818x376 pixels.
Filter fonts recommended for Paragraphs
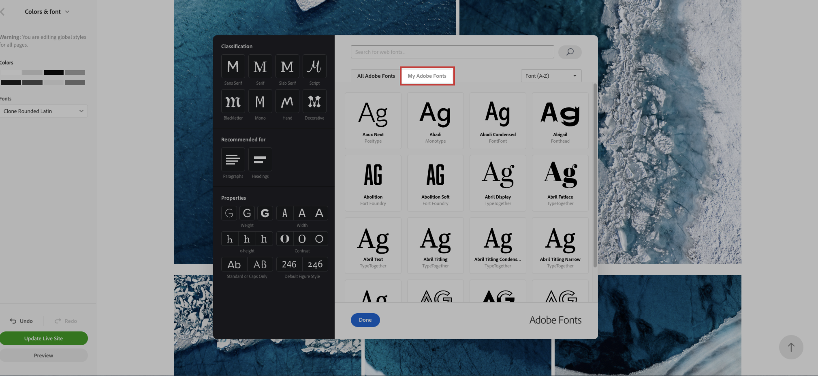tap(233, 160)
